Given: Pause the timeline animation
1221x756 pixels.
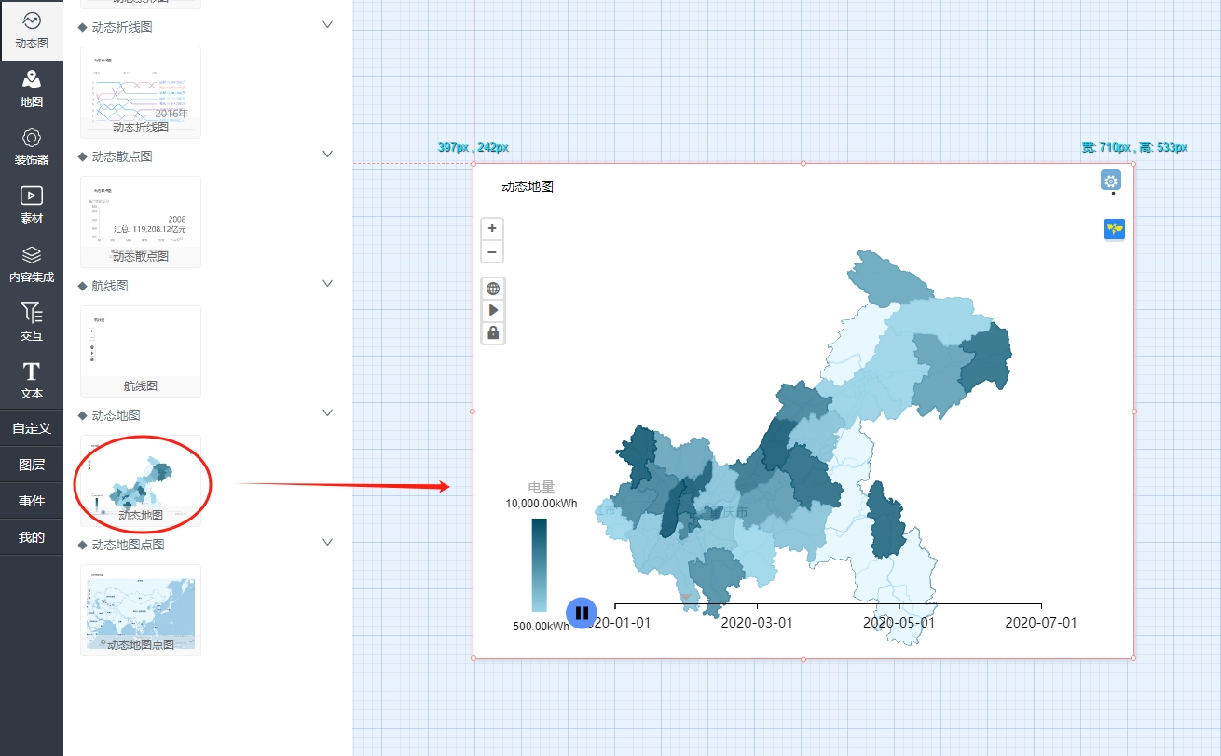Looking at the screenshot, I should pos(582,613).
